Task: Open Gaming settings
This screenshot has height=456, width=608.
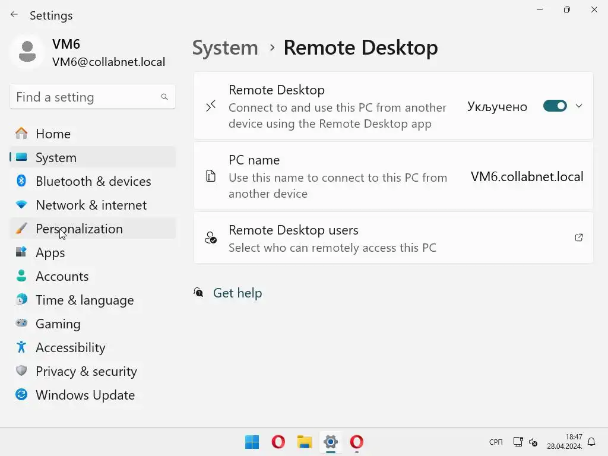Action: [x=92, y=323]
